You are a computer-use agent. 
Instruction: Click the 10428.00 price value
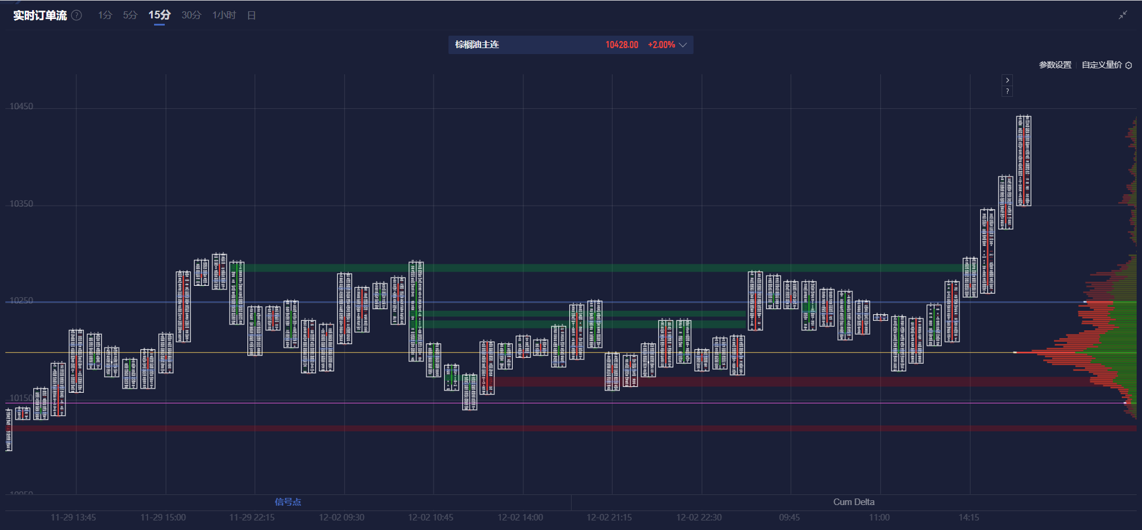tap(622, 45)
